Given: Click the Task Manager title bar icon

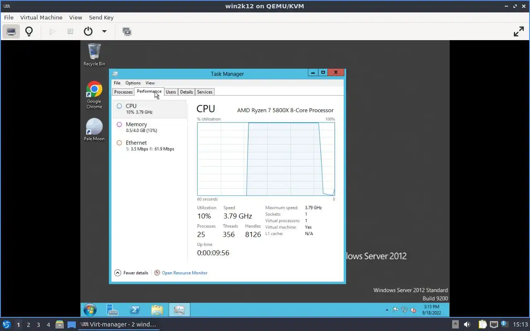Looking at the screenshot, I should tap(115, 74).
